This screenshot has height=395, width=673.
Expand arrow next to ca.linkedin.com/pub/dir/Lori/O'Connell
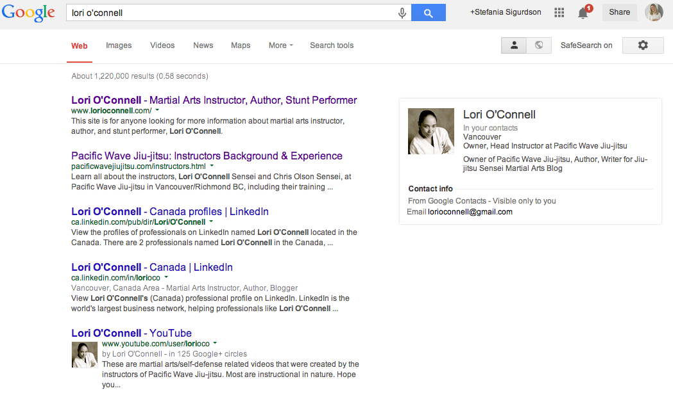211,222
